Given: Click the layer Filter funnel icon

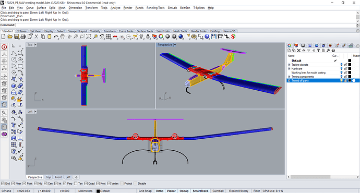Looking at the screenshot, I should [318, 51].
